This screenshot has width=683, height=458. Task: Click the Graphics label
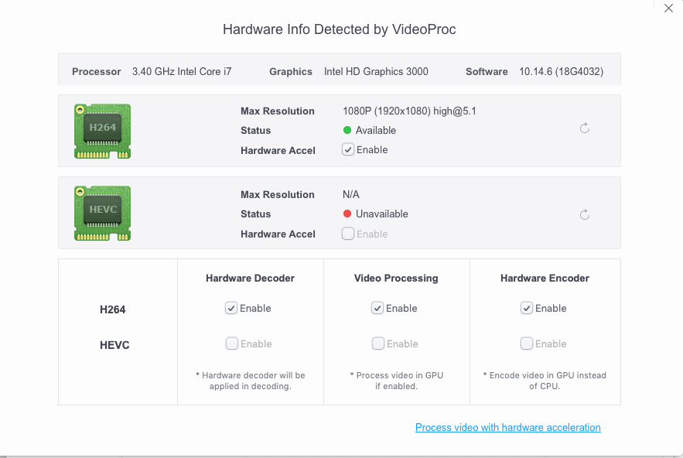click(x=291, y=71)
